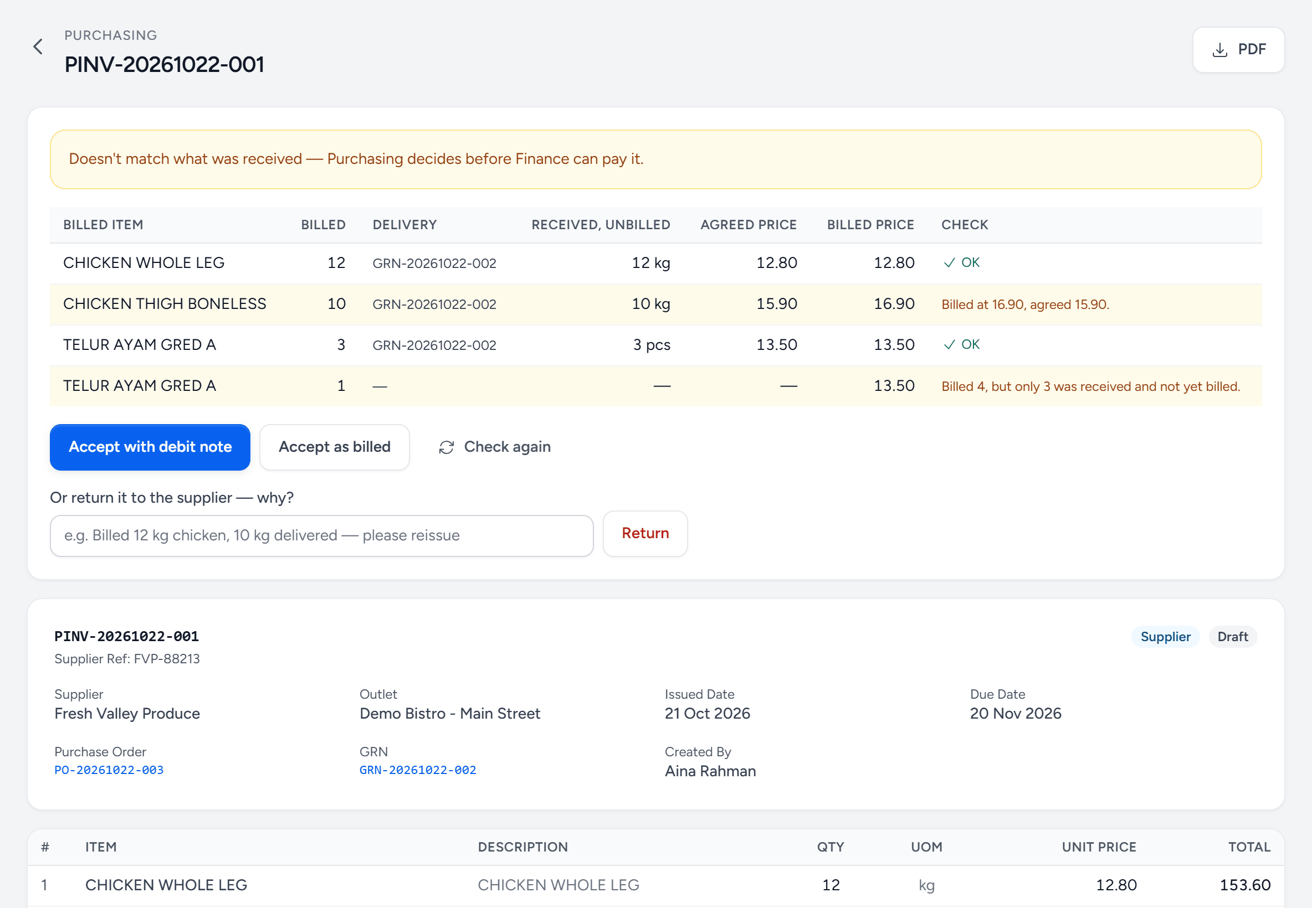Viewport: 1312px width, 908px height.
Task: Click Accept with debit note button
Action: click(150, 447)
